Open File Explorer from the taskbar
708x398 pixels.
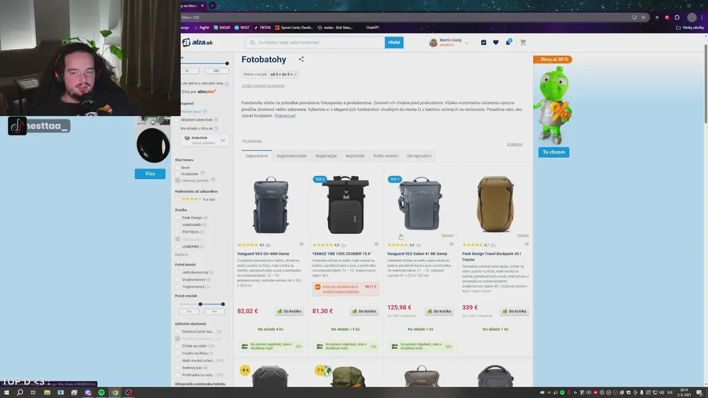pos(47,392)
